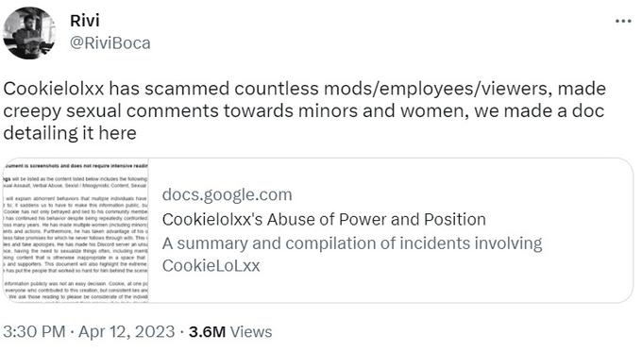
Task: Click bold first line of document preview
Action: [76, 166]
